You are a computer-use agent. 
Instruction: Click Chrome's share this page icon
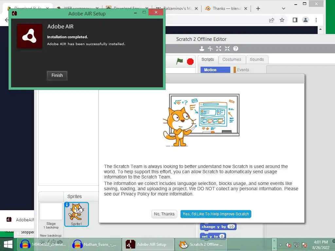pyautogui.click(x=272, y=20)
